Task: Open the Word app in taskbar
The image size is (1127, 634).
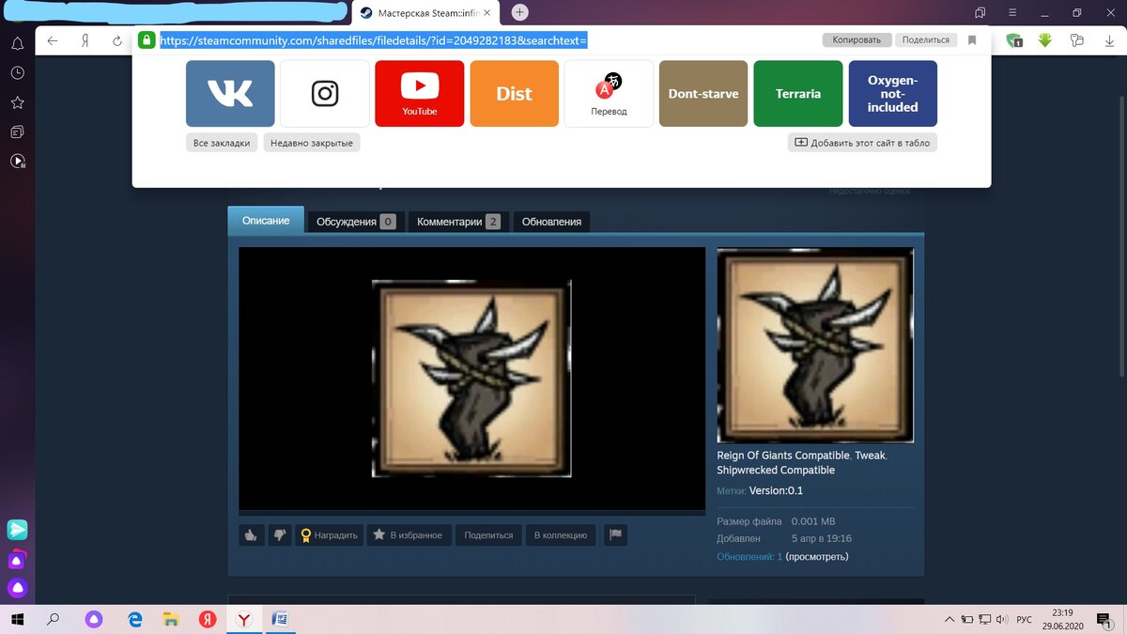Action: pyautogui.click(x=279, y=619)
